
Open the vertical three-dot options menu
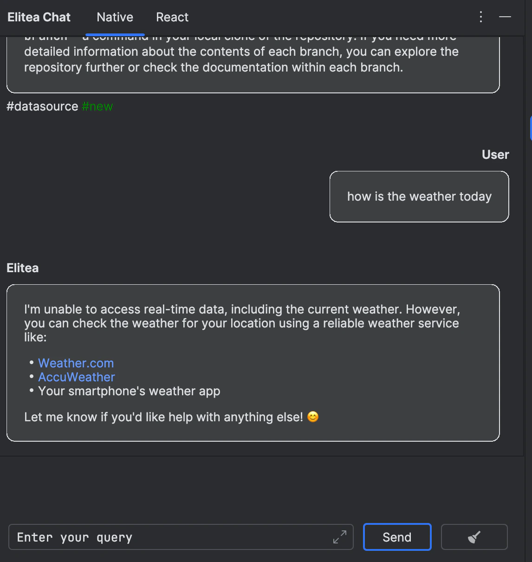pos(481,17)
